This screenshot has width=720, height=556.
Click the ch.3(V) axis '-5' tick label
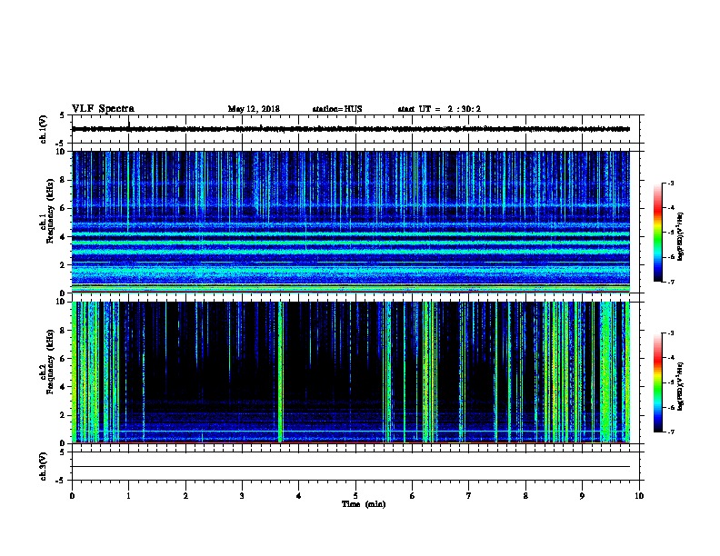(62, 481)
